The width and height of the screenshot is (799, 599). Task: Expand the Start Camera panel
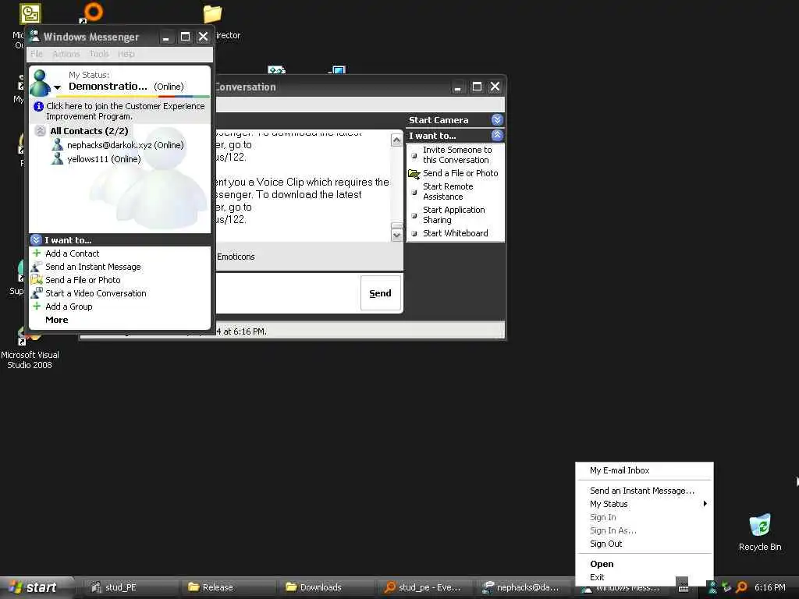[497, 119]
